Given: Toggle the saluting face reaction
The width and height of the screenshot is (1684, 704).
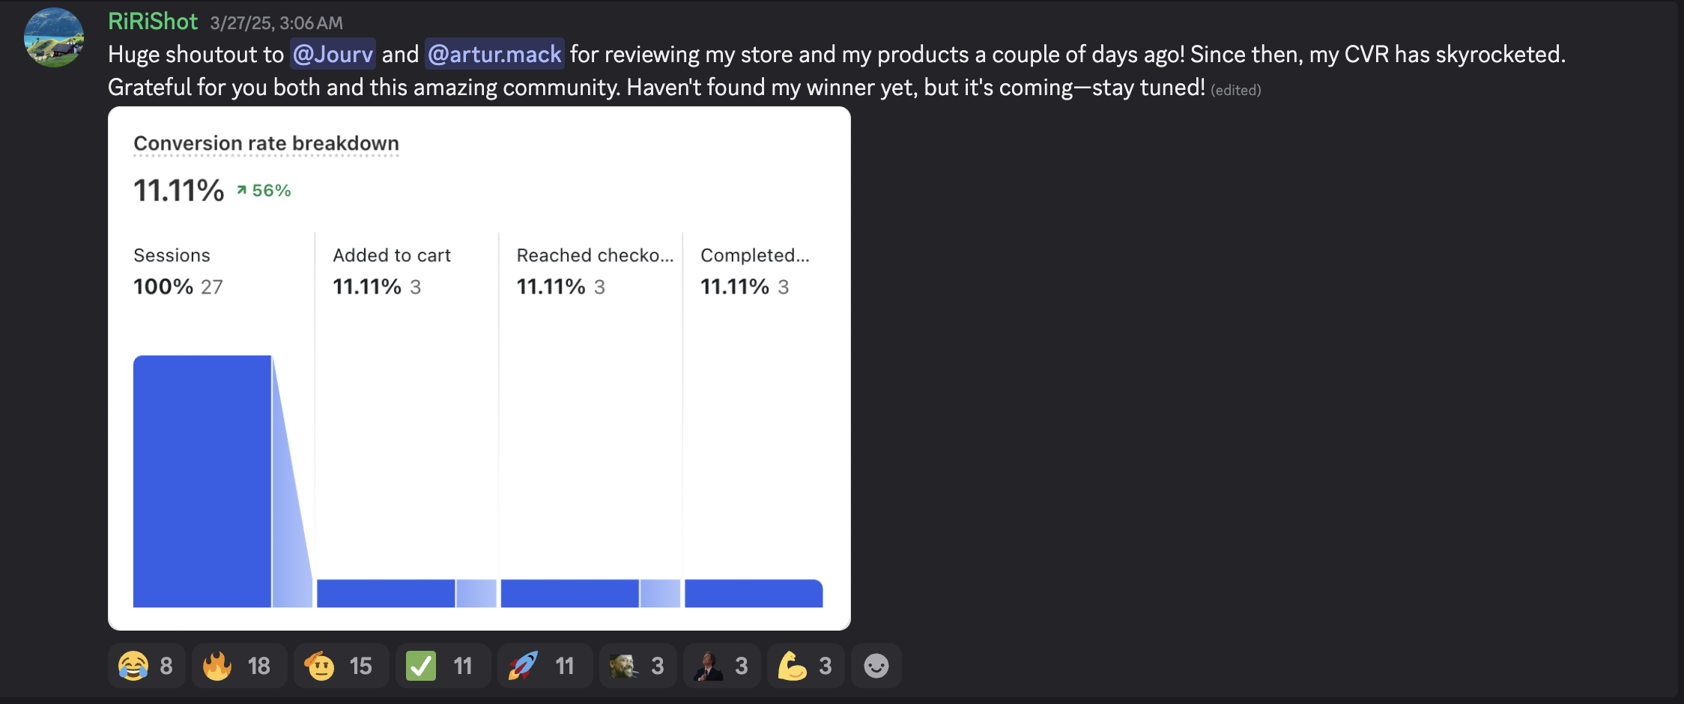Looking at the screenshot, I should tap(341, 666).
